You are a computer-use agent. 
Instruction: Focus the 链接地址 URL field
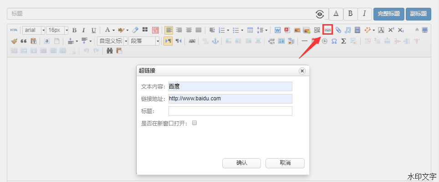tap(230, 99)
